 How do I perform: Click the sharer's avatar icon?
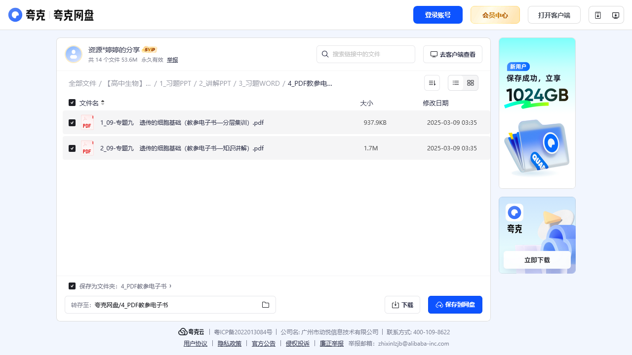(74, 54)
